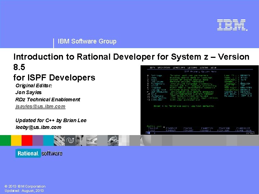Viewport: 259px width, 194px height.
Task: Open the Utilities menu in the ISPF screen
Action: point(164,67)
